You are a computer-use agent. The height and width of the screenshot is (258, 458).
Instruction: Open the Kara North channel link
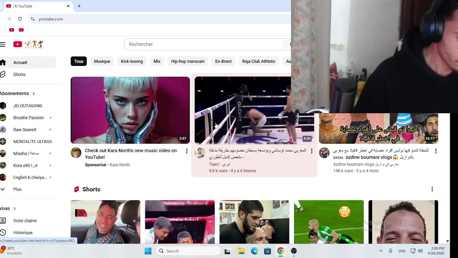point(120,165)
